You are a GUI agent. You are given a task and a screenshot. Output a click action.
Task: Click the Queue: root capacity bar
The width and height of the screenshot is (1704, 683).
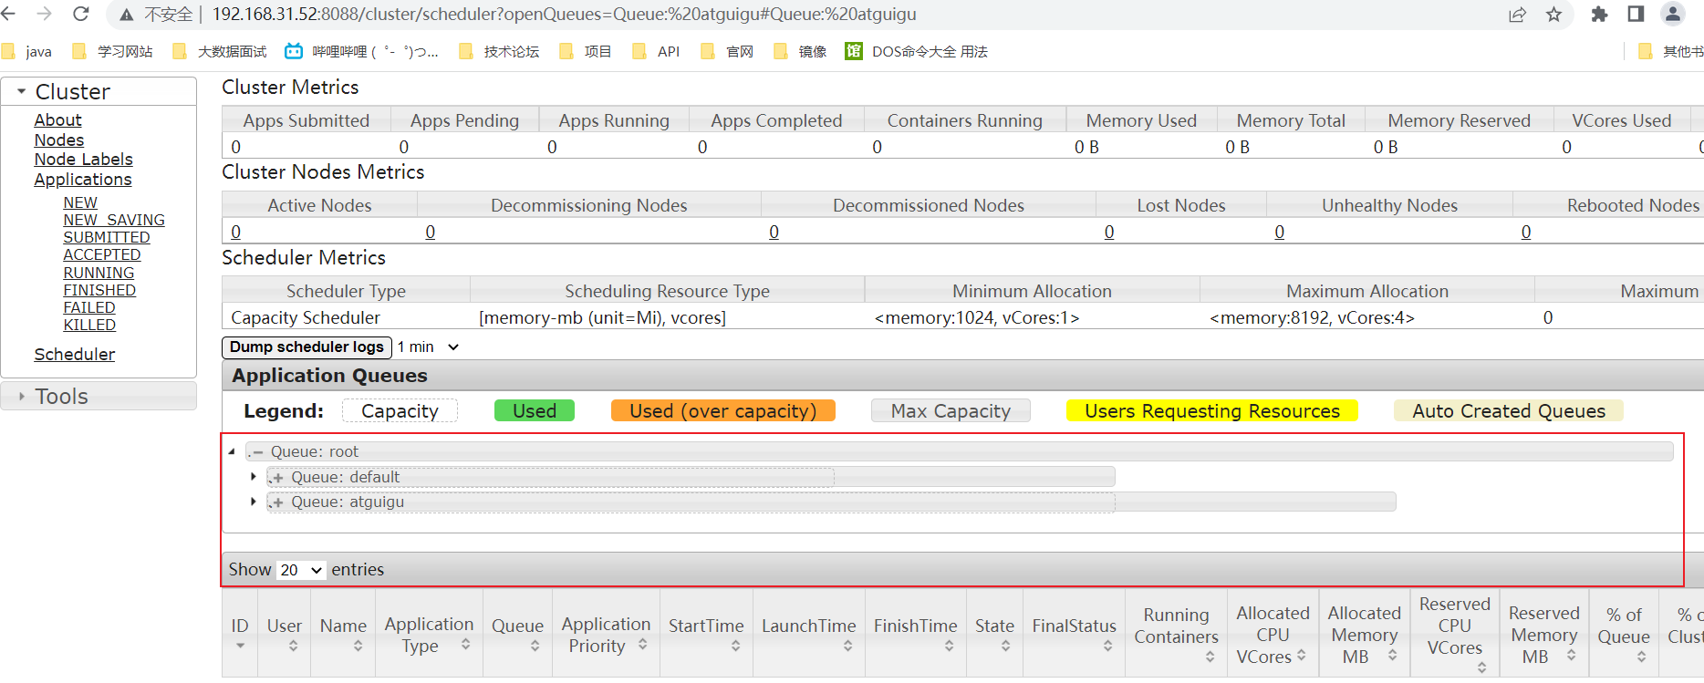960,451
